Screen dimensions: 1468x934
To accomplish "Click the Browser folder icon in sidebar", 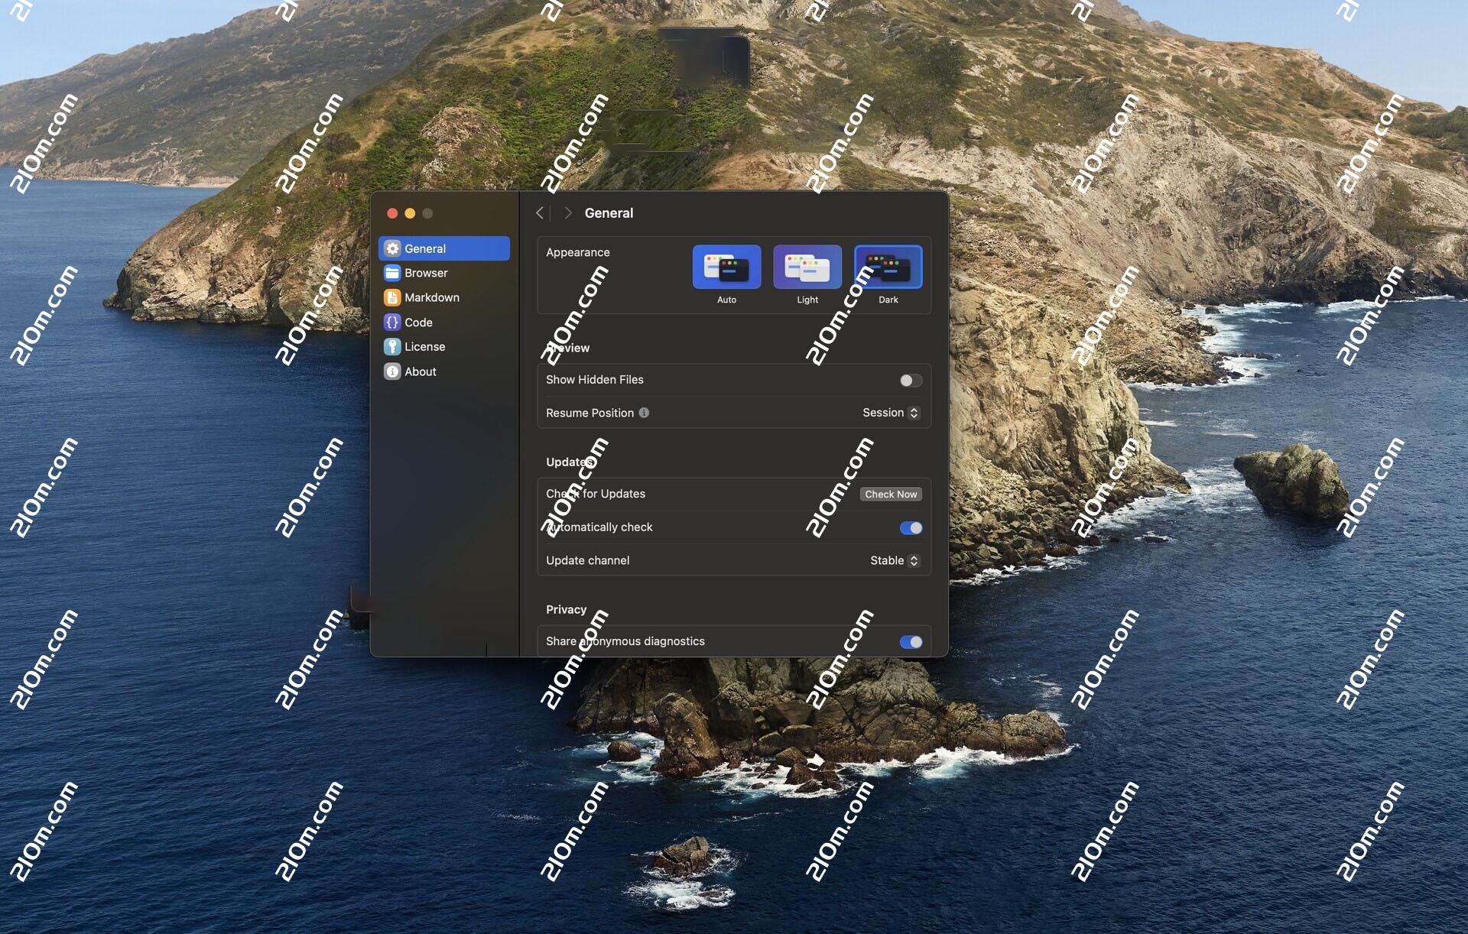I will point(392,273).
